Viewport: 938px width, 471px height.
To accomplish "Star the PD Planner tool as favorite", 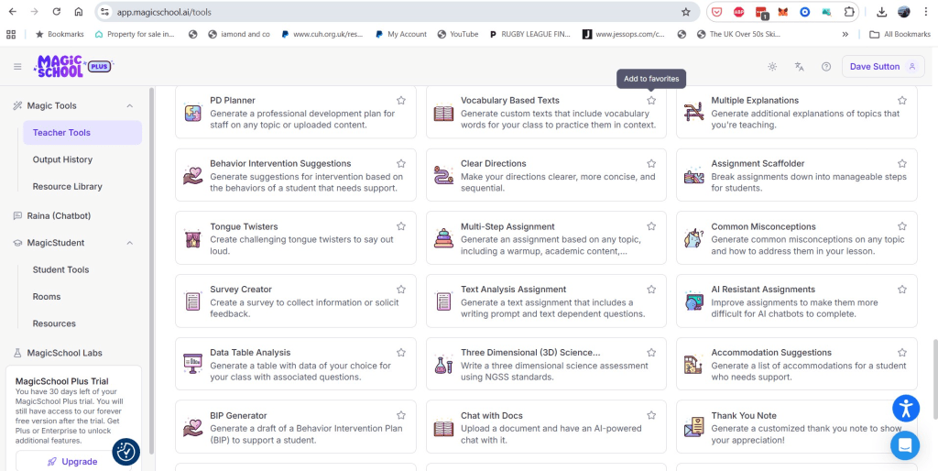I will point(401,101).
